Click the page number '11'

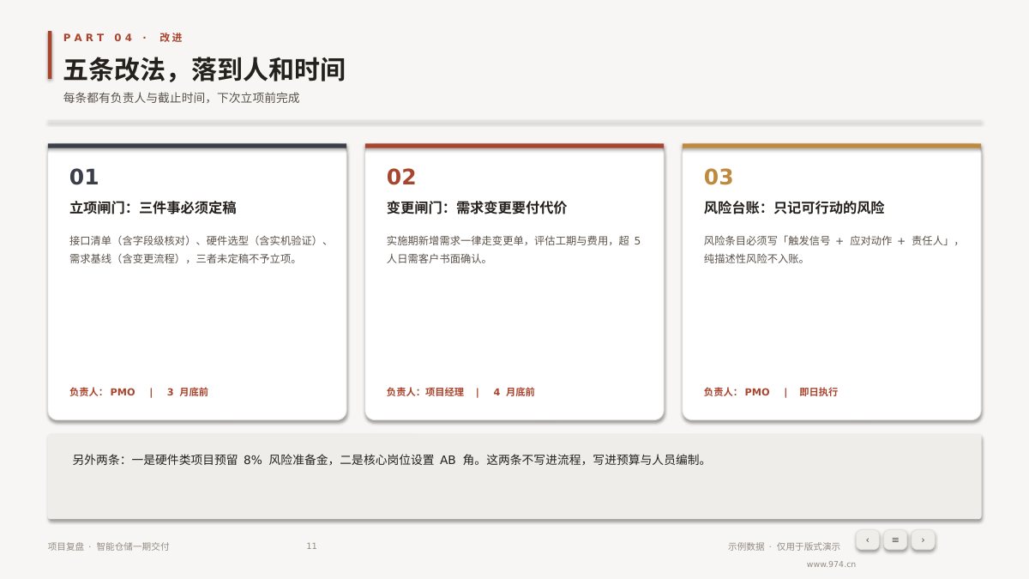click(x=311, y=546)
